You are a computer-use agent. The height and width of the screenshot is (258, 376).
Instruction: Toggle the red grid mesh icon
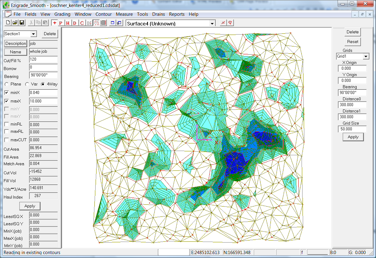(103, 23)
